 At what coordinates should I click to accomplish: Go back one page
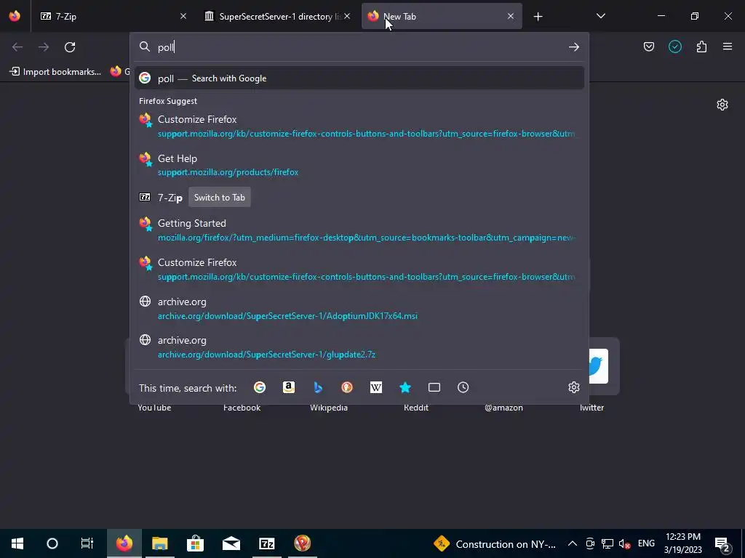coord(17,46)
